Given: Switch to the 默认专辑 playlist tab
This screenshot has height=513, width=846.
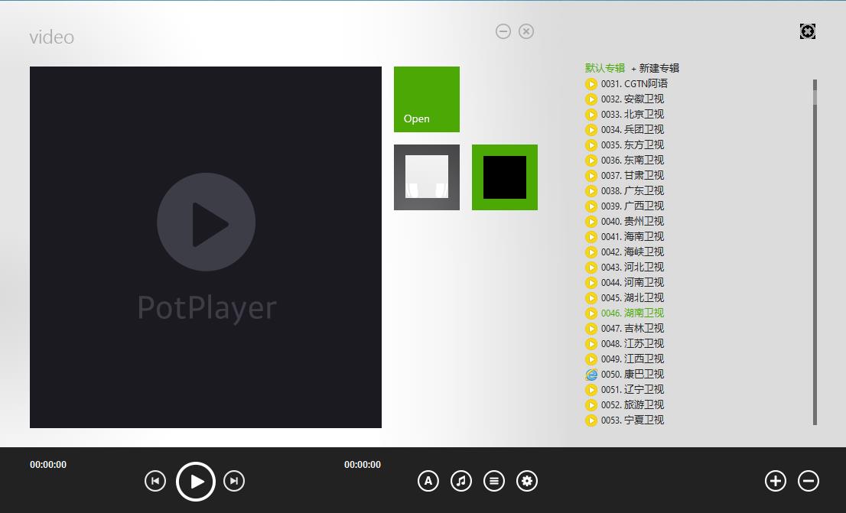Looking at the screenshot, I should click(x=605, y=68).
